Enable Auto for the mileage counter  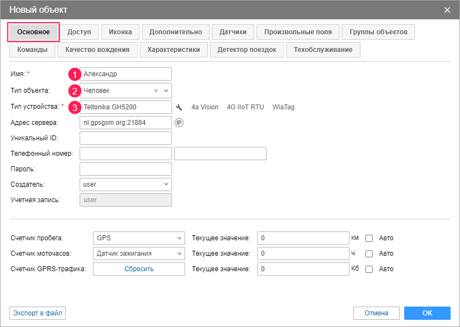369,238
